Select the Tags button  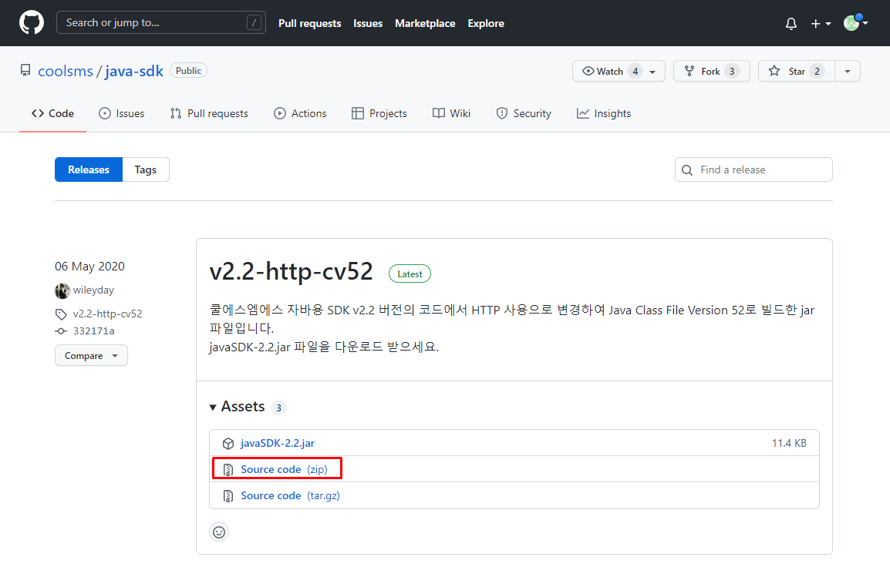click(145, 169)
